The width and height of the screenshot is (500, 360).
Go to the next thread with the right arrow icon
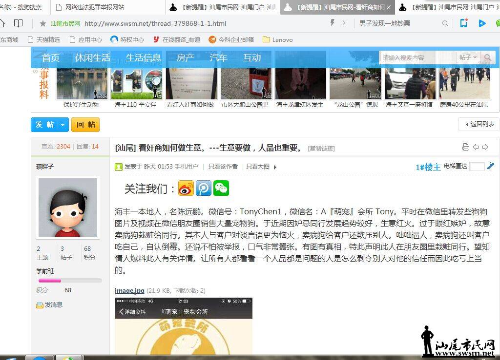(485, 147)
